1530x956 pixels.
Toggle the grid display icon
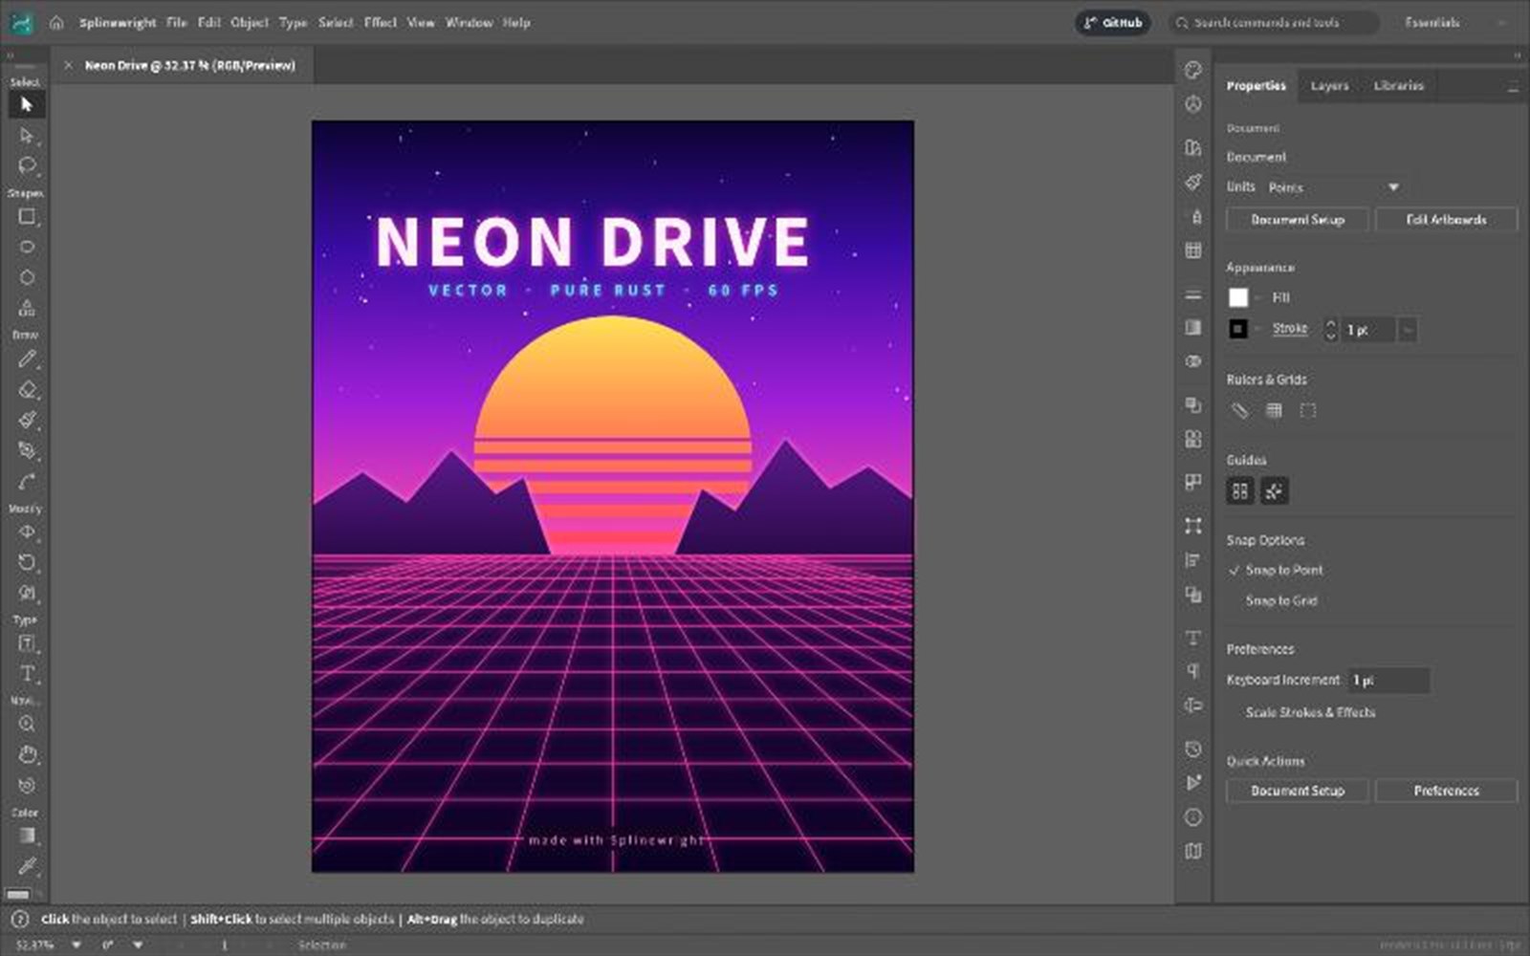(x=1274, y=410)
